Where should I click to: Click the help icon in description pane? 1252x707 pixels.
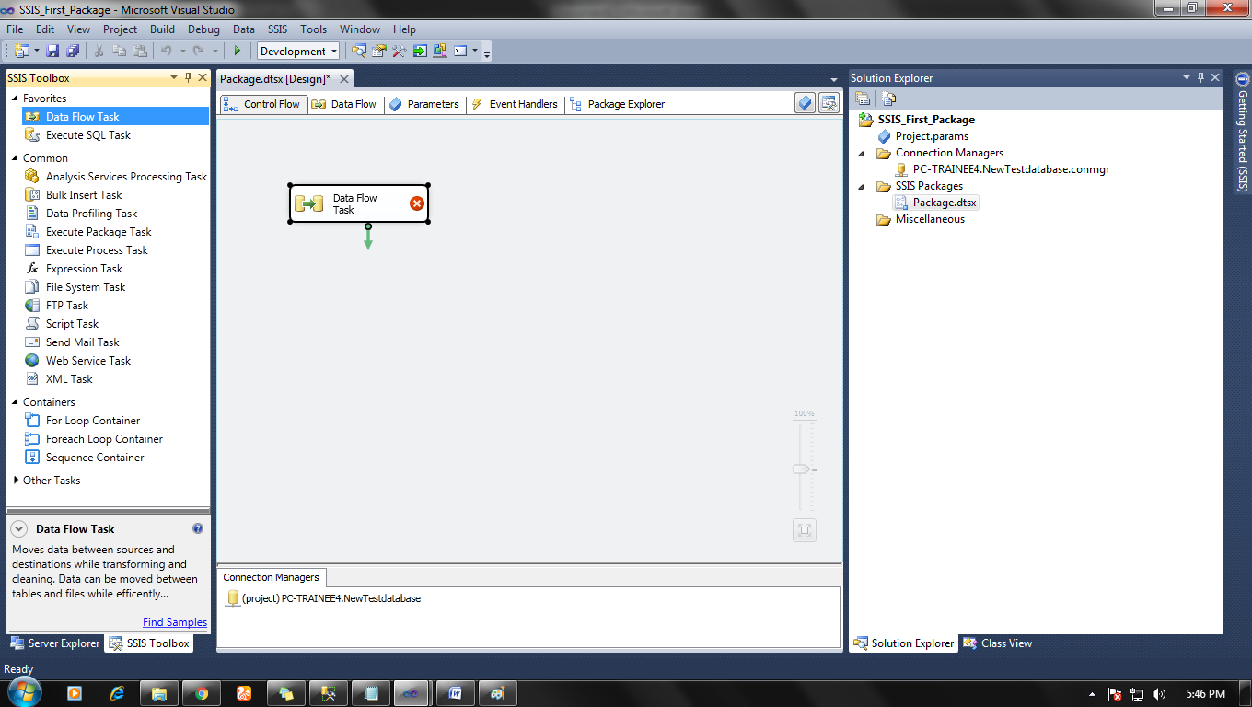[x=197, y=528]
